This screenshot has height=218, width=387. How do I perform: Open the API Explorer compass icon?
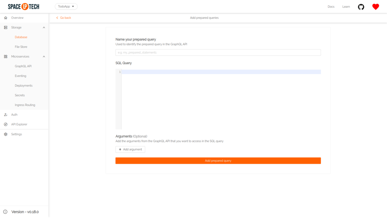(5, 124)
